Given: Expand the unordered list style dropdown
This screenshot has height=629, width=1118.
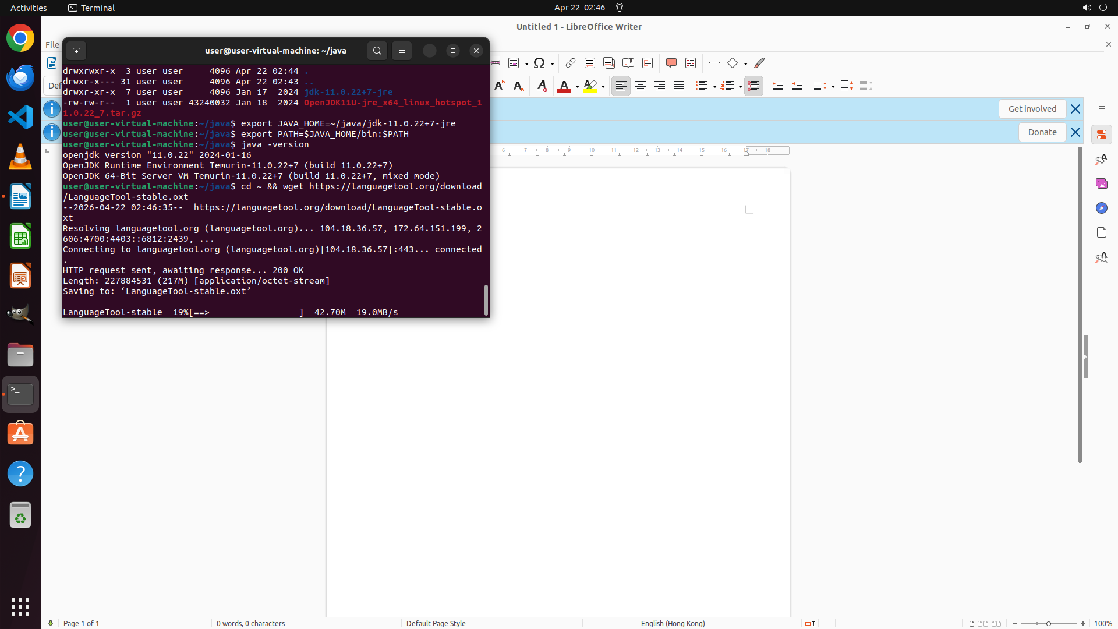Looking at the screenshot, I should tap(714, 87).
